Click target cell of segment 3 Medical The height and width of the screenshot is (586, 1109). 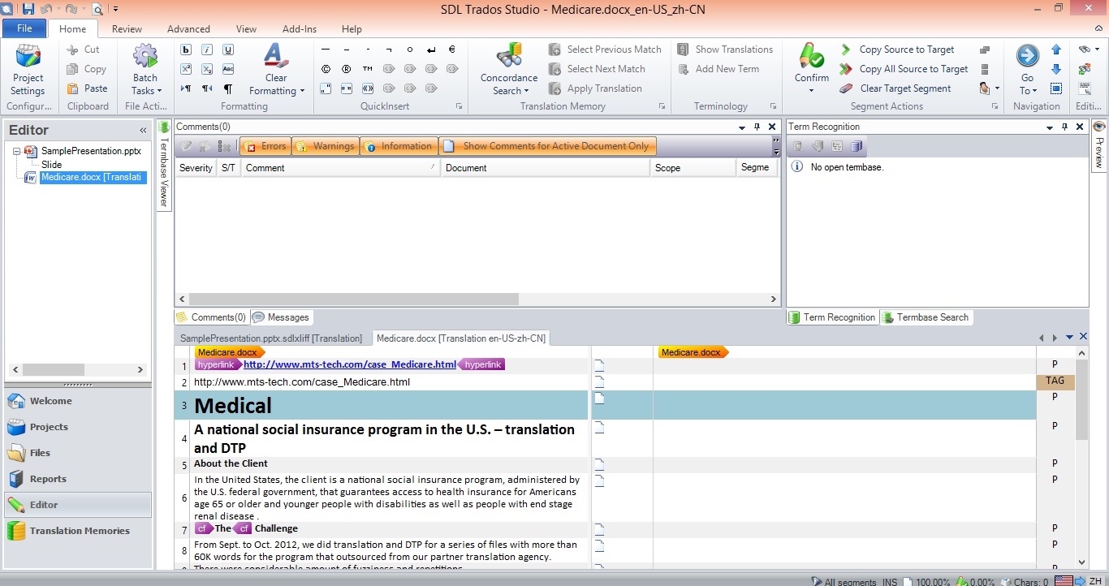(x=844, y=405)
